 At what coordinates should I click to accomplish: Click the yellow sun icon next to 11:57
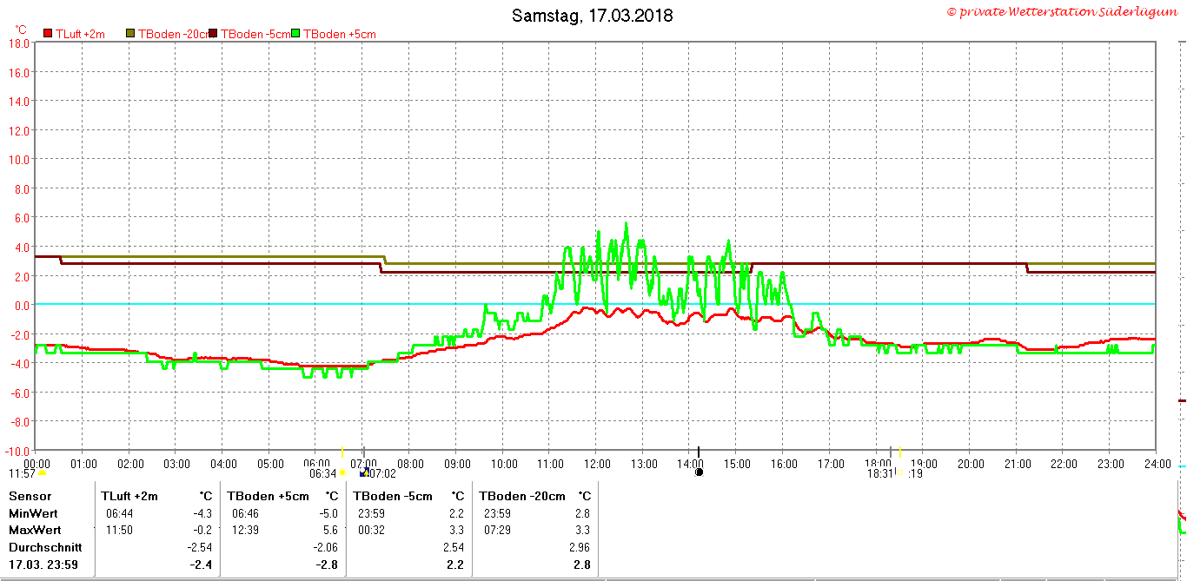pyautogui.click(x=42, y=473)
